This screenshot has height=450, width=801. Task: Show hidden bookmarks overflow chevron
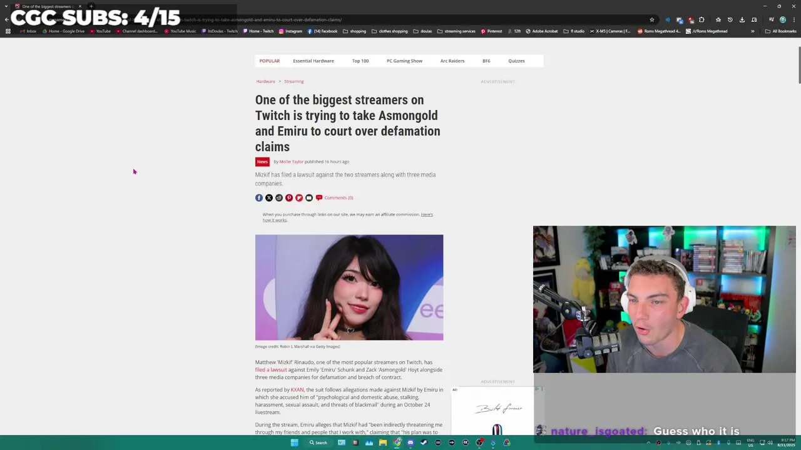(x=753, y=31)
